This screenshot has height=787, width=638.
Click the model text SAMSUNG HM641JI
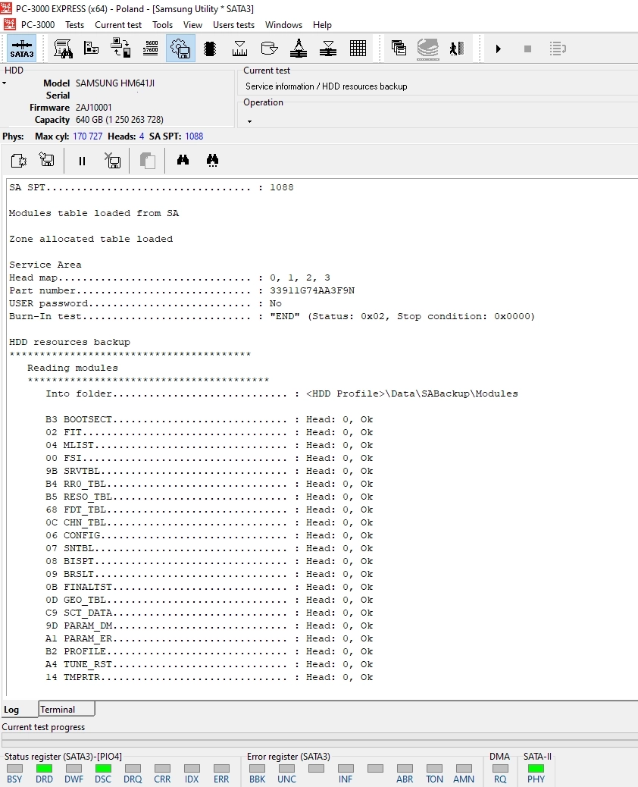(x=115, y=83)
